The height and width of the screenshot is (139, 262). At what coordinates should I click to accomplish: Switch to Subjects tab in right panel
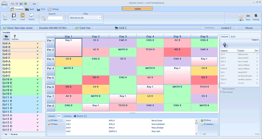(225, 37)
